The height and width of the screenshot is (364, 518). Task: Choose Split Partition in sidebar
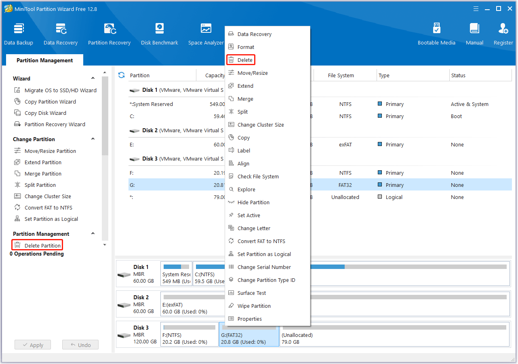pos(35,185)
